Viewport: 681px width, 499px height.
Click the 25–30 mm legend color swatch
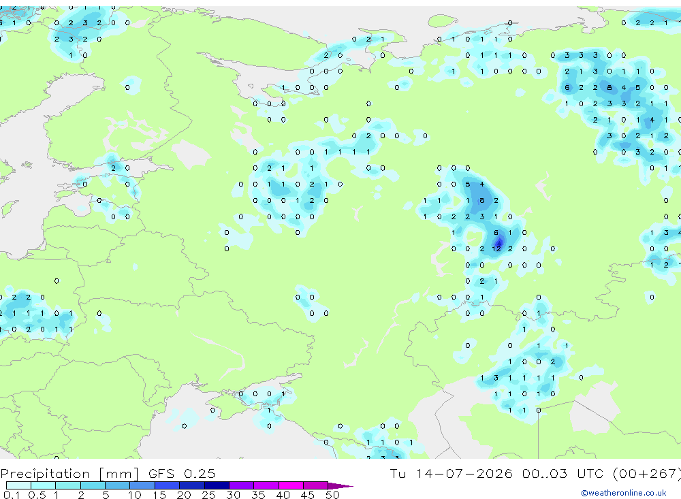coord(217,485)
